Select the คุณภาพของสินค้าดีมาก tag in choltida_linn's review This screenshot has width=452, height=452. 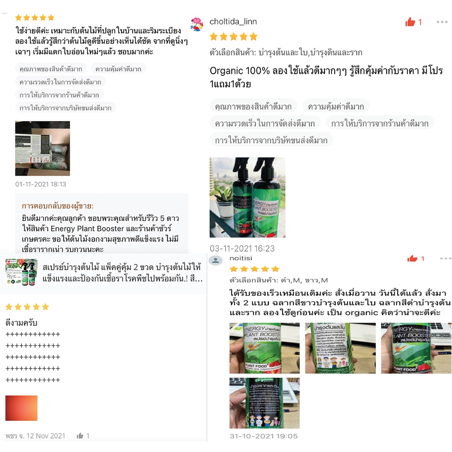[253, 107]
